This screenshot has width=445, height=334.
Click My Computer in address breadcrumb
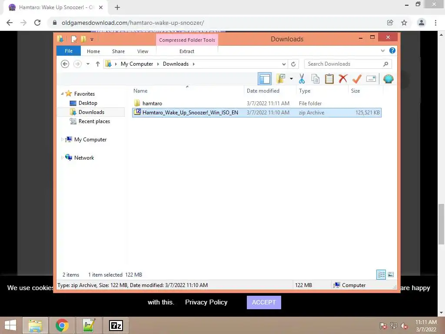pyautogui.click(x=137, y=64)
